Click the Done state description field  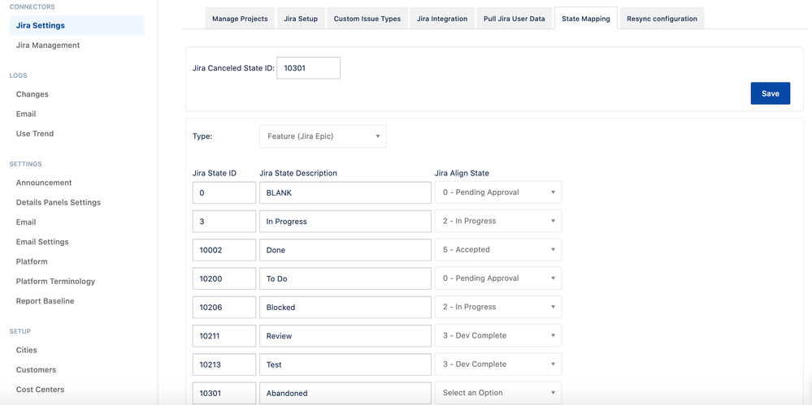pyautogui.click(x=345, y=250)
